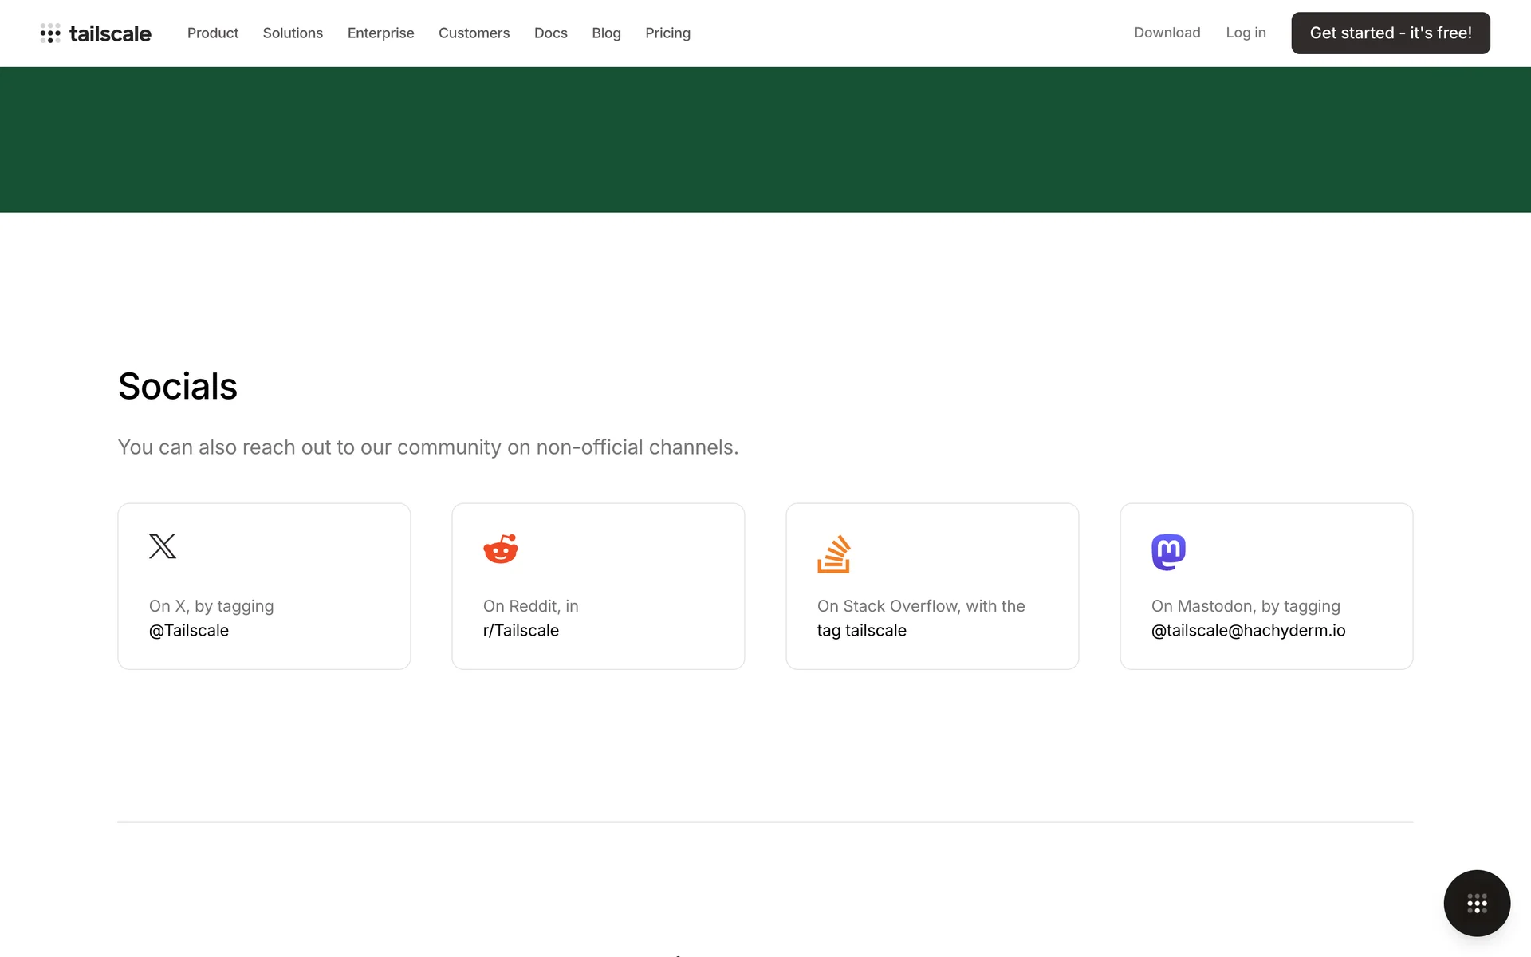Click the Mastodon icon
The height and width of the screenshot is (957, 1531).
click(x=1168, y=552)
